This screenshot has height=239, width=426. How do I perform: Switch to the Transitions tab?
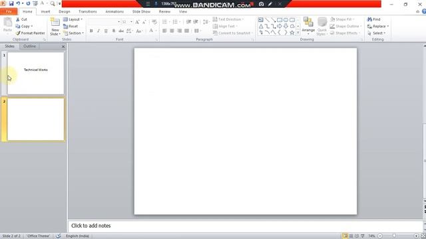point(87,12)
